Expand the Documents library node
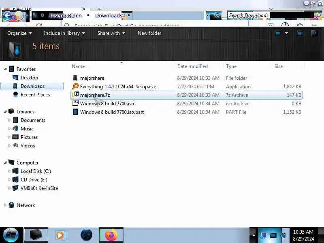The width and height of the screenshot is (324, 243). tap(9, 120)
